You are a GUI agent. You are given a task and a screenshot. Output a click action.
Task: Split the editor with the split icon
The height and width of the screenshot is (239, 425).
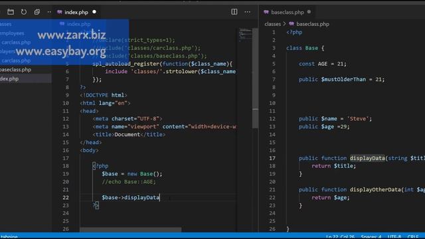pos(234,12)
